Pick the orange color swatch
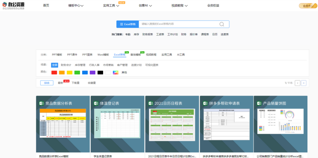Image resolution: width=318 pixels, height=158 pixels. coord(62,73)
